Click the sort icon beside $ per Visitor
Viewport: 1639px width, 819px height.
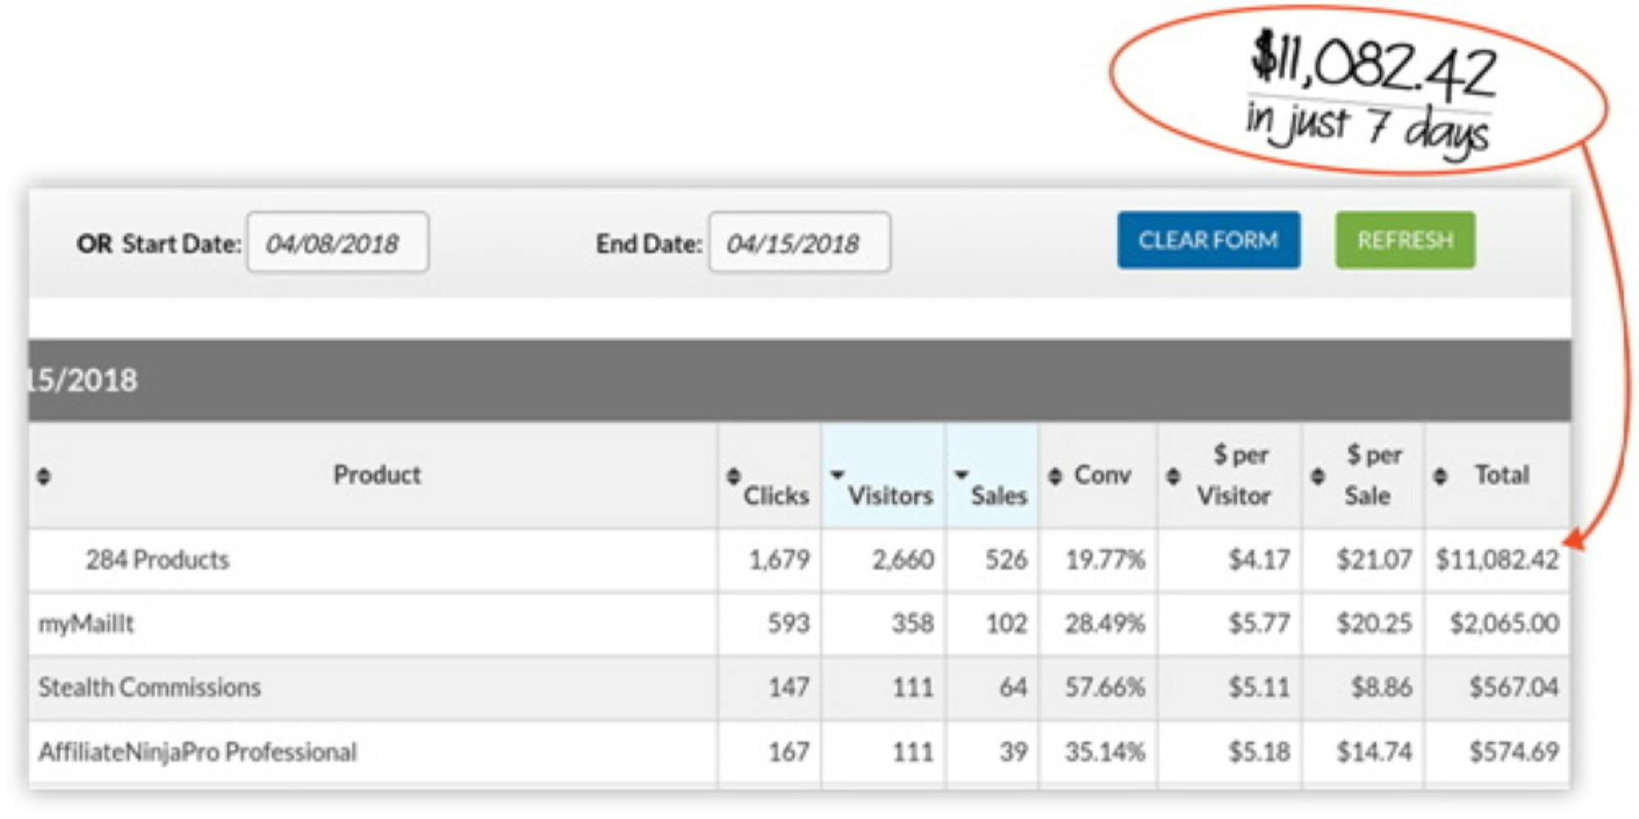tap(1174, 476)
